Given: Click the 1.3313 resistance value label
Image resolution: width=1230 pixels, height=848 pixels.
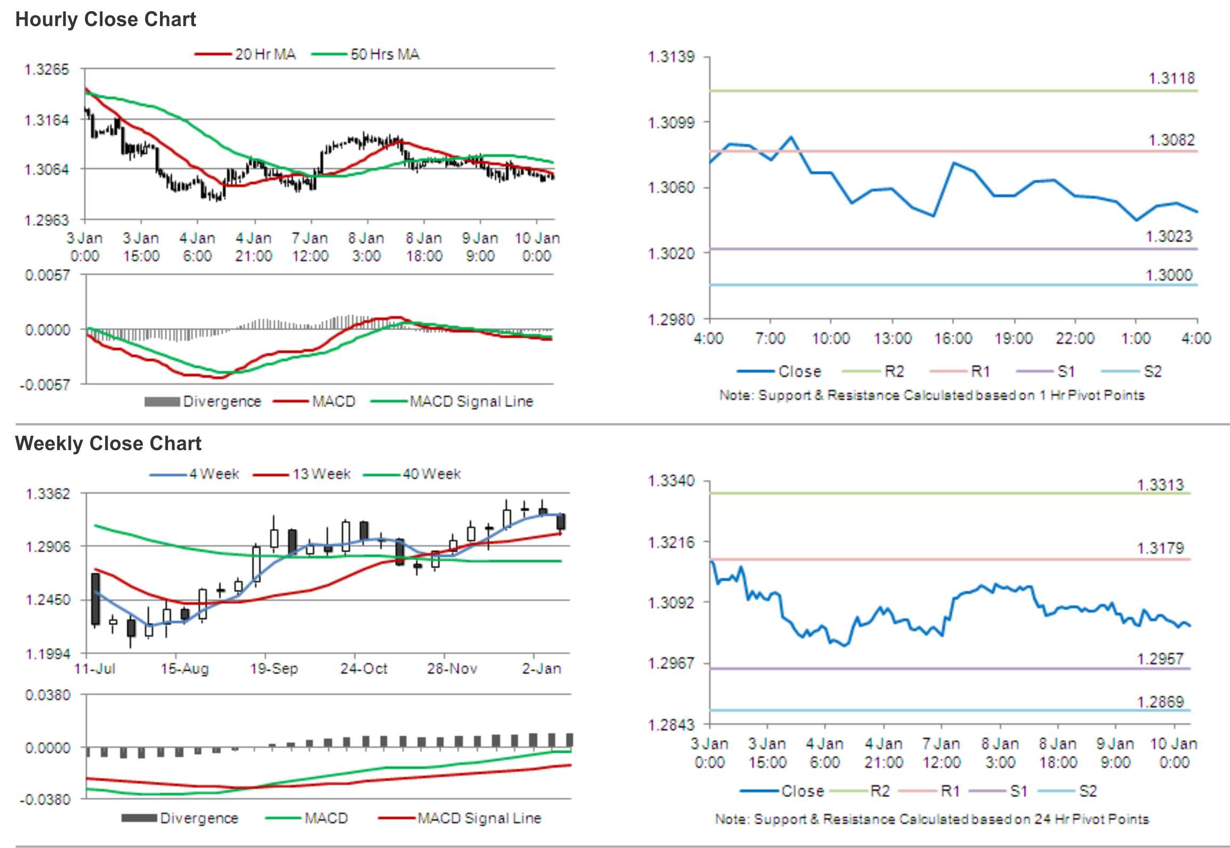Looking at the screenshot, I should (1160, 485).
